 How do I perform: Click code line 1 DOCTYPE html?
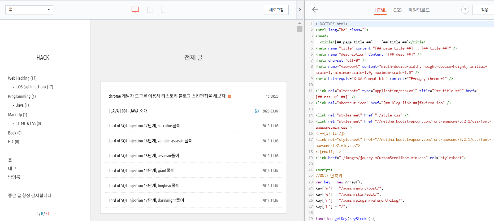point(331,24)
